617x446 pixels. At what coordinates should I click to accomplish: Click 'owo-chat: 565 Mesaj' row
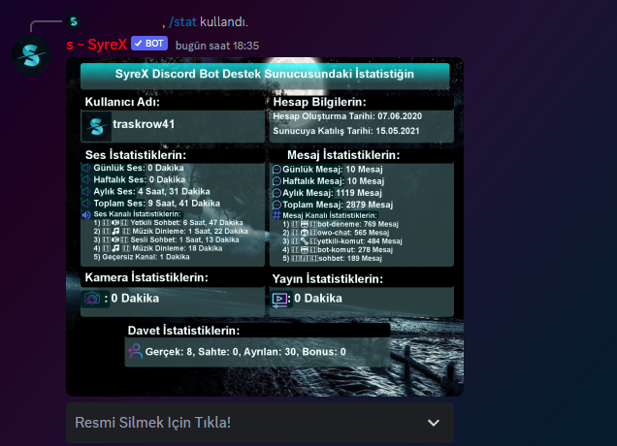click(336, 233)
